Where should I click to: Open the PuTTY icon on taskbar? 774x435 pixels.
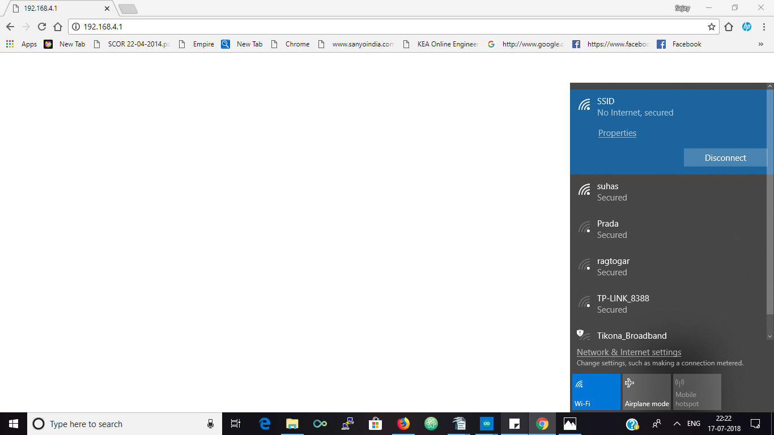click(348, 424)
